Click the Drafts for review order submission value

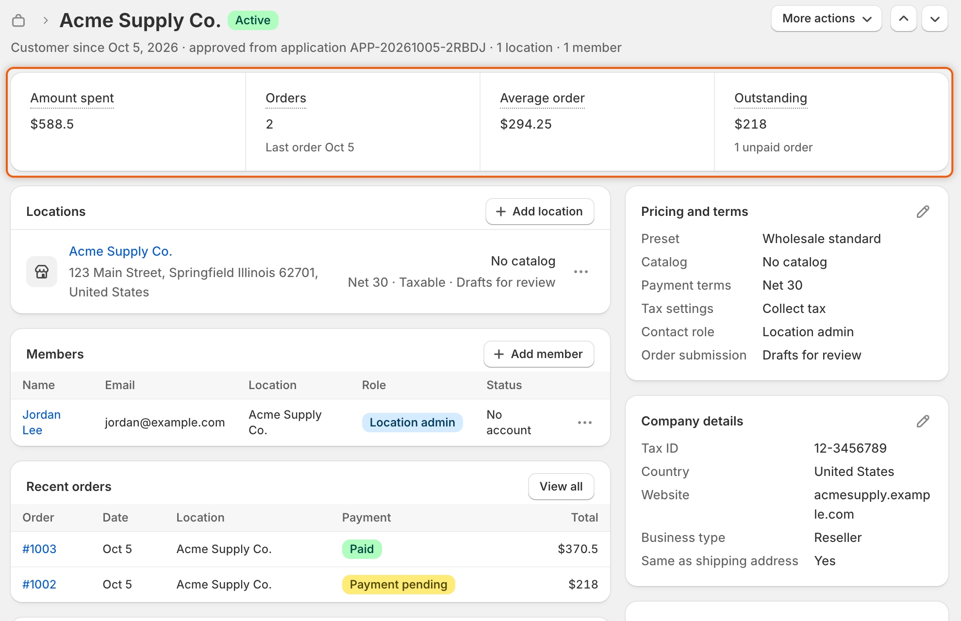pyautogui.click(x=812, y=355)
